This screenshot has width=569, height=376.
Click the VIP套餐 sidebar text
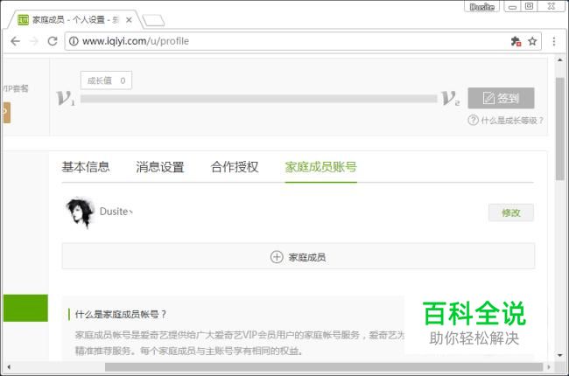pyautogui.click(x=16, y=88)
